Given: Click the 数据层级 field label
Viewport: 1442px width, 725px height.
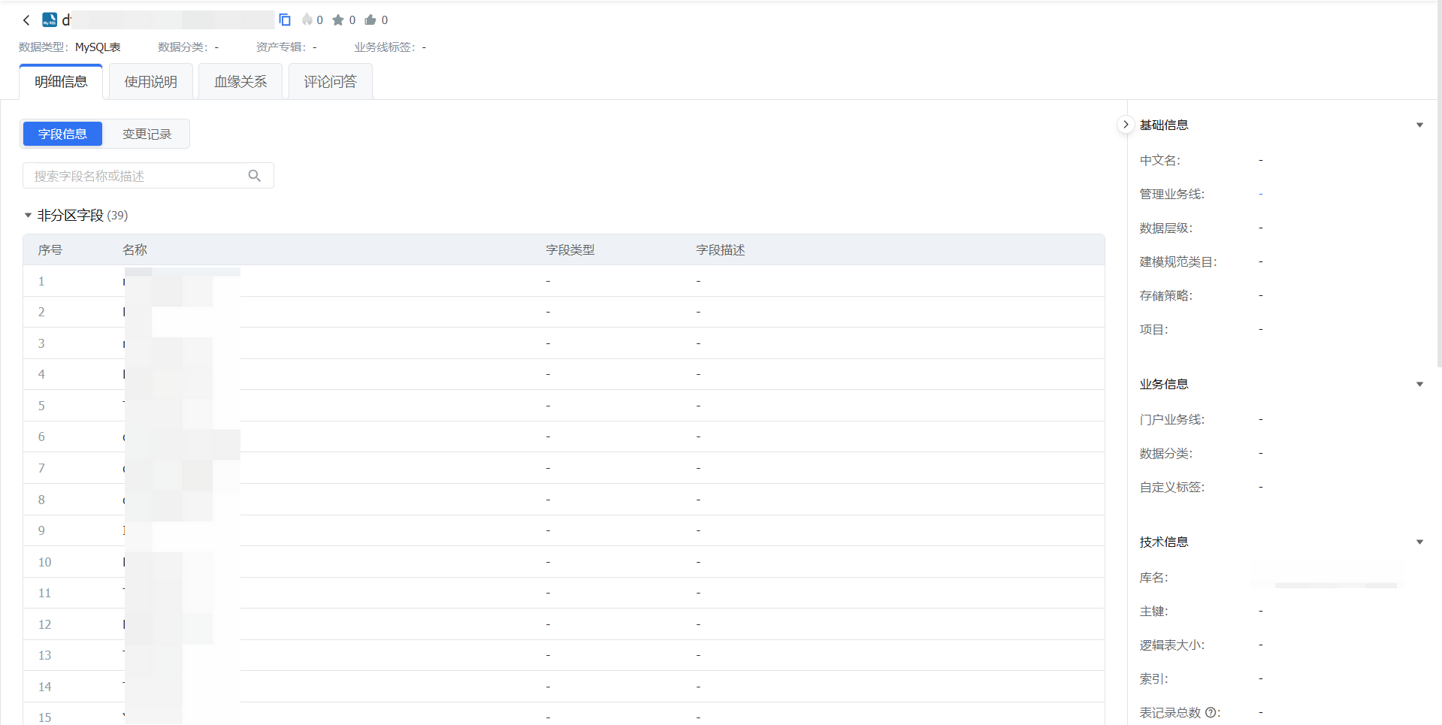Looking at the screenshot, I should point(1165,228).
